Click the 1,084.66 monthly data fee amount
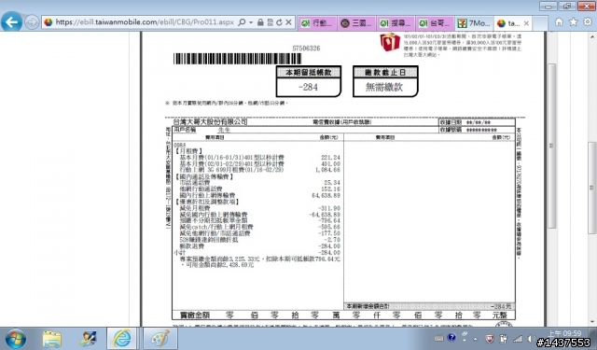This screenshot has width=597, height=350. [327, 170]
